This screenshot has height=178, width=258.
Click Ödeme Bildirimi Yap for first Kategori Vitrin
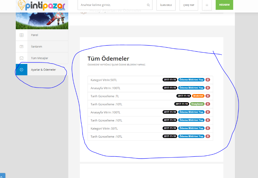point(191,80)
